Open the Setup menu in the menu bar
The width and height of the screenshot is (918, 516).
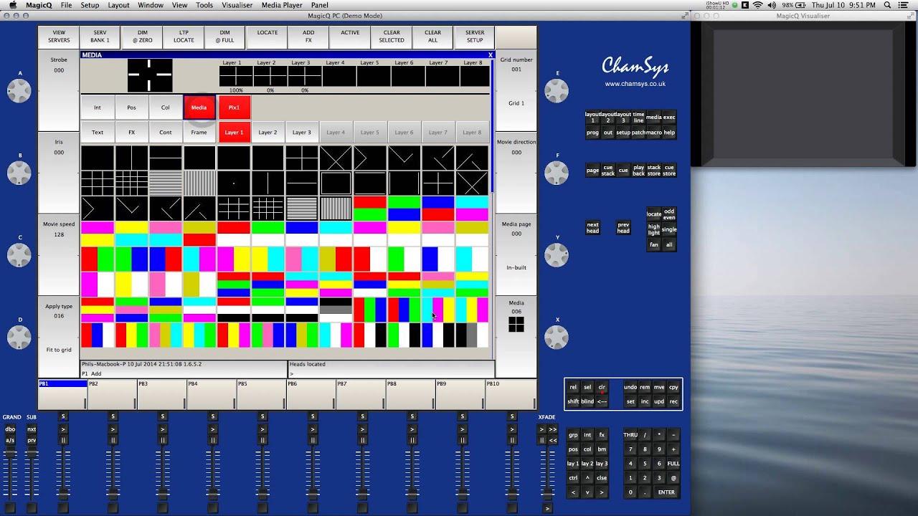(x=90, y=5)
